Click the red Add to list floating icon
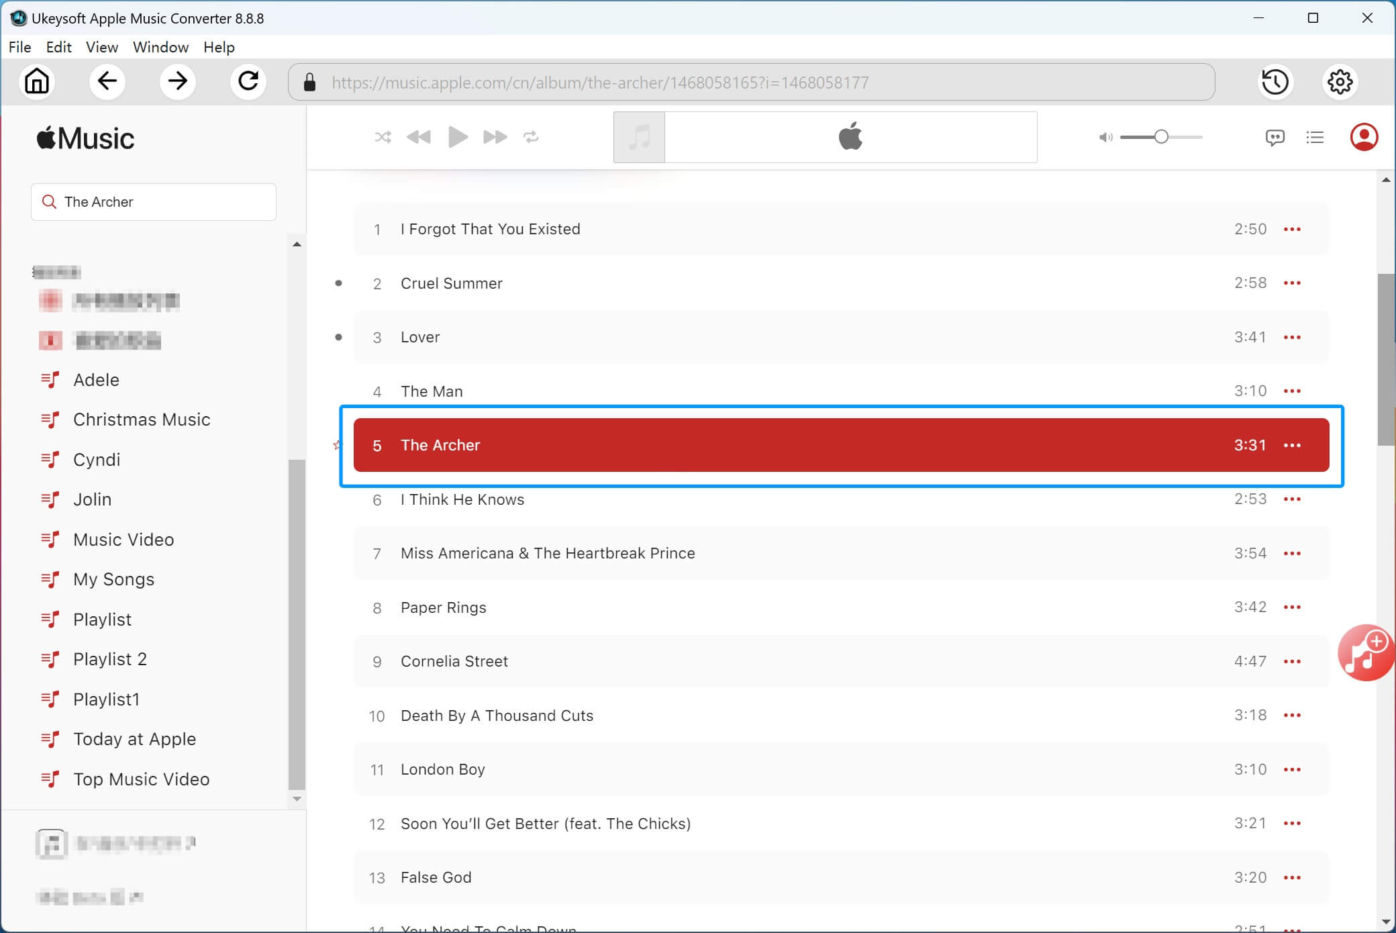Screen dimensions: 1396x933 pos(1364,652)
